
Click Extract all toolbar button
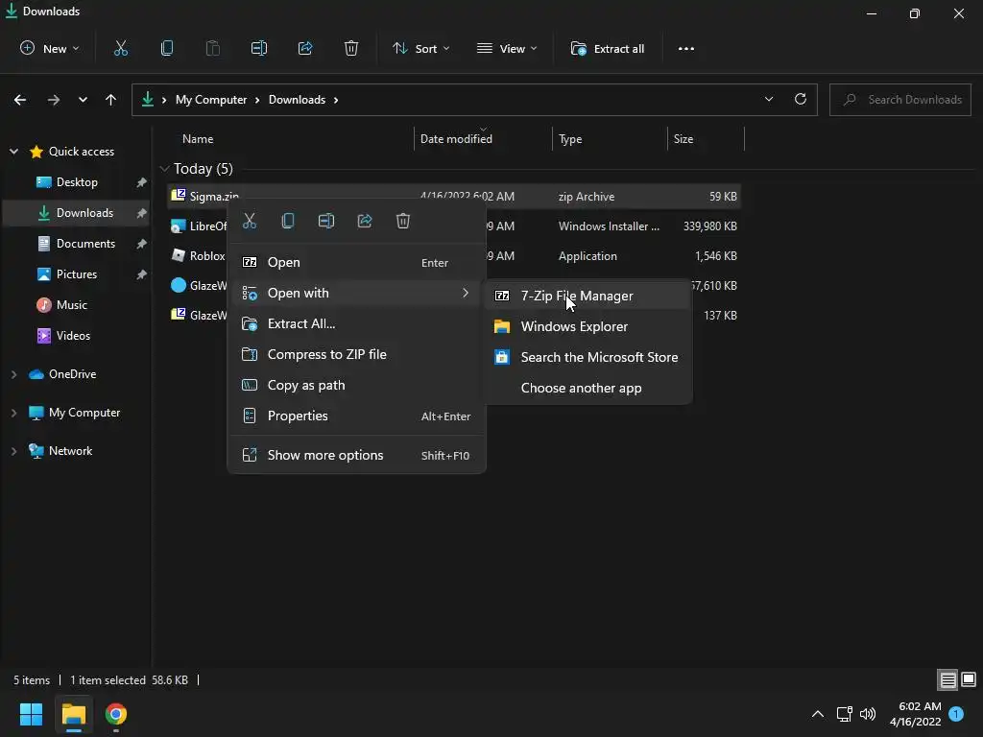(608, 48)
